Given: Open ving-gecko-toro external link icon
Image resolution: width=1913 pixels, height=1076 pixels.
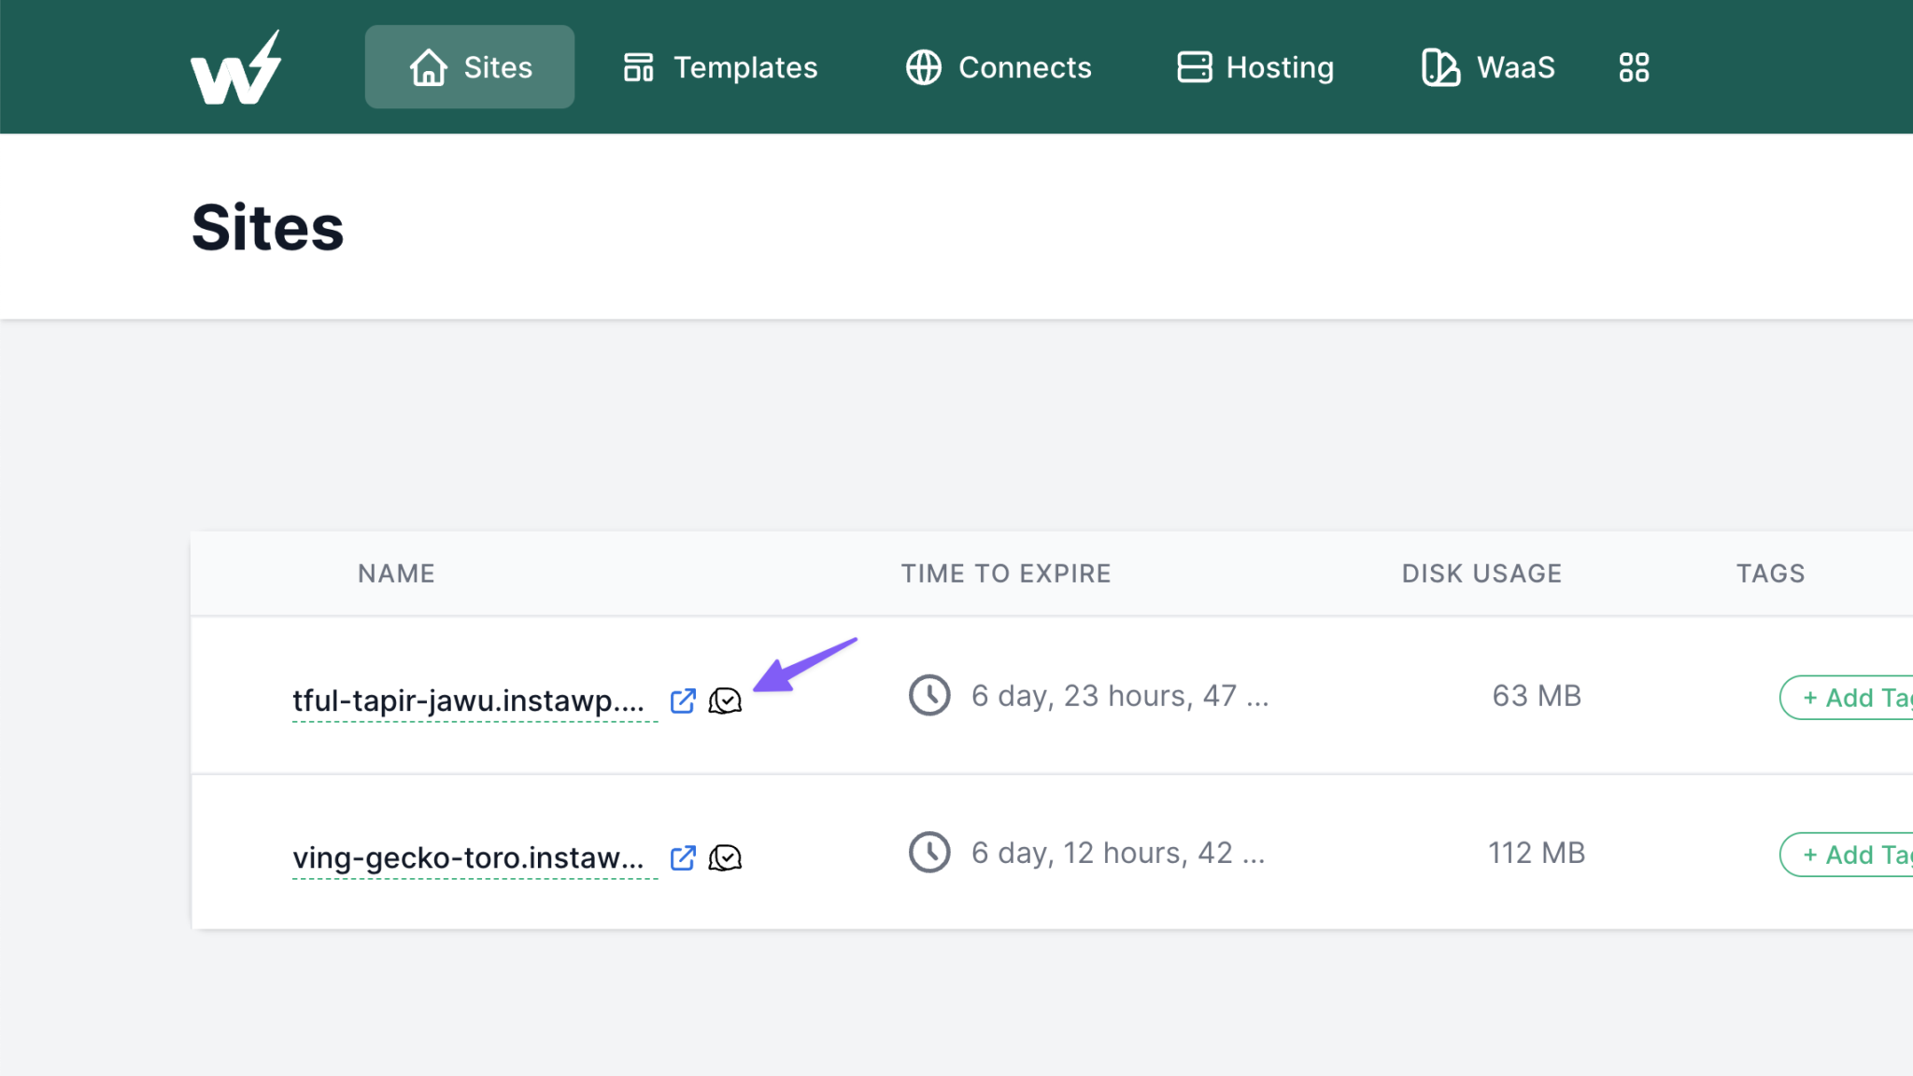Looking at the screenshot, I should (683, 857).
